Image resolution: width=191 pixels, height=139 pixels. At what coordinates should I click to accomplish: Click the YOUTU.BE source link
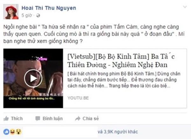pos(78,98)
